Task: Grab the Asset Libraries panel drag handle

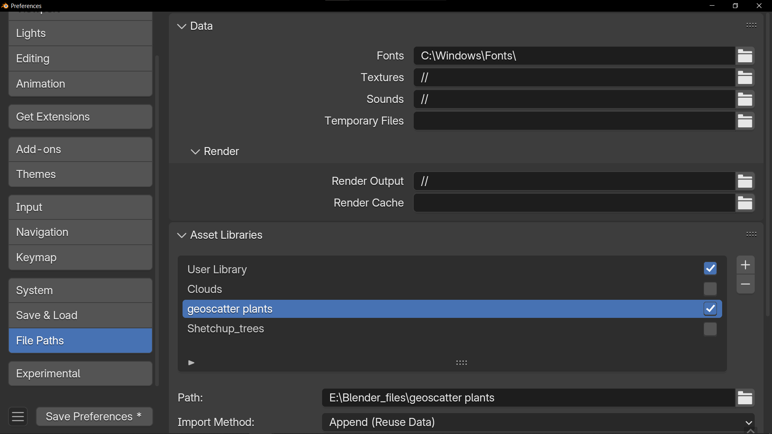Action: 751,234
